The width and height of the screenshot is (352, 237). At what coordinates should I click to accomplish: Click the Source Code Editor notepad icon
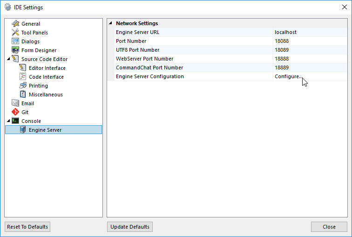15,59
